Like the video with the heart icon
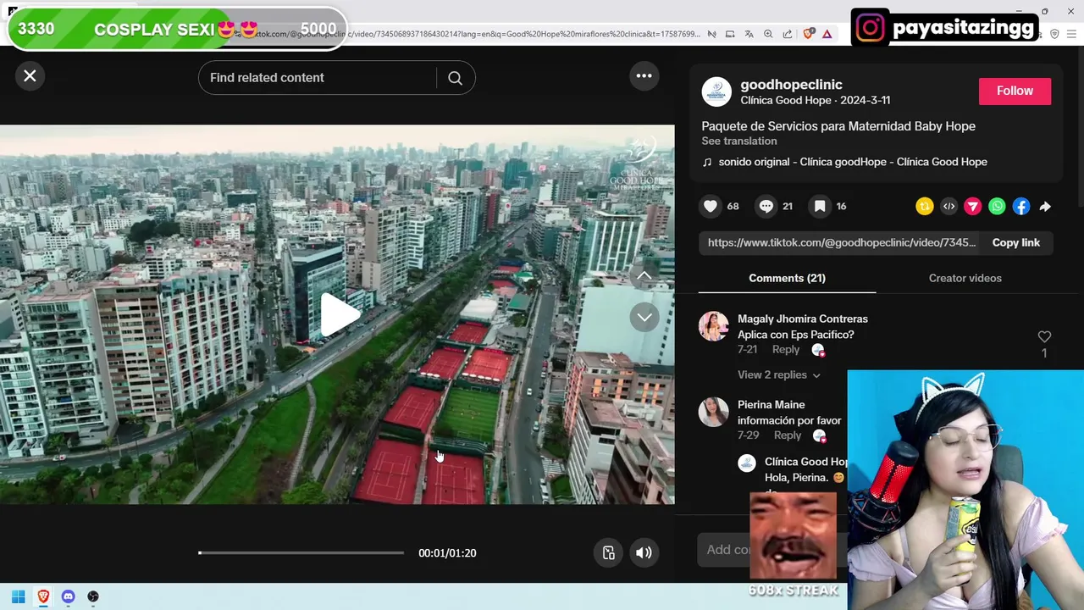 711,206
